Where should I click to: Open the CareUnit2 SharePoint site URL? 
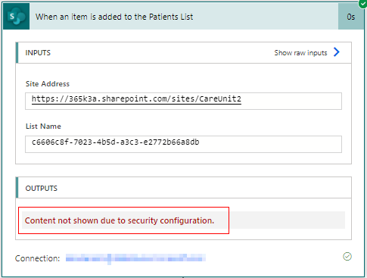[136, 99]
